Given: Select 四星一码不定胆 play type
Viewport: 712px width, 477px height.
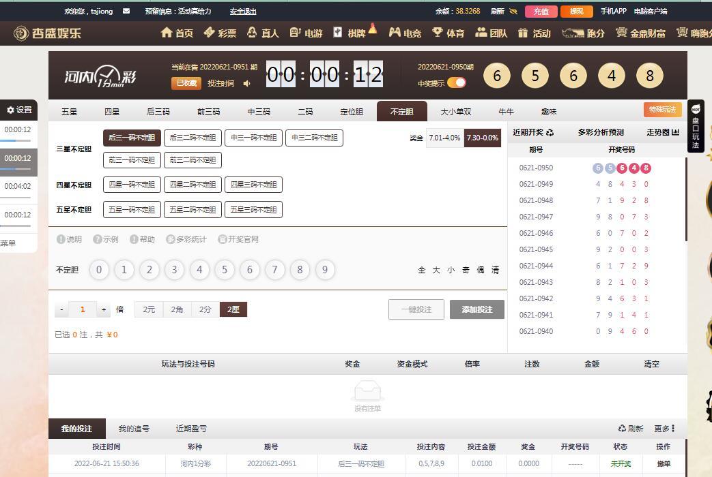Looking at the screenshot, I should pyautogui.click(x=132, y=185).
